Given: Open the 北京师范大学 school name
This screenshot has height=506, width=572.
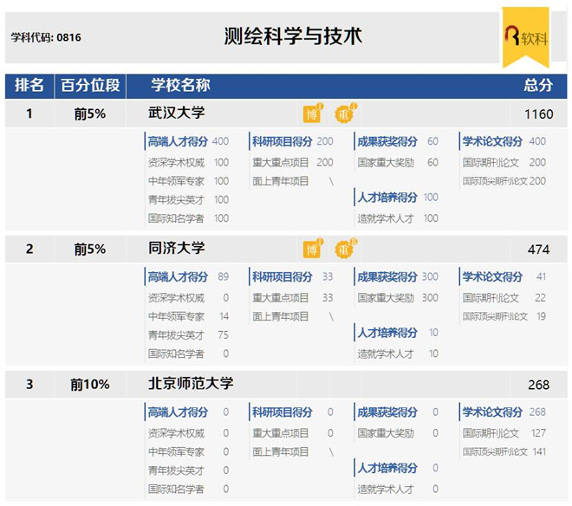Looking at the screenshot, I should point(191,384).
